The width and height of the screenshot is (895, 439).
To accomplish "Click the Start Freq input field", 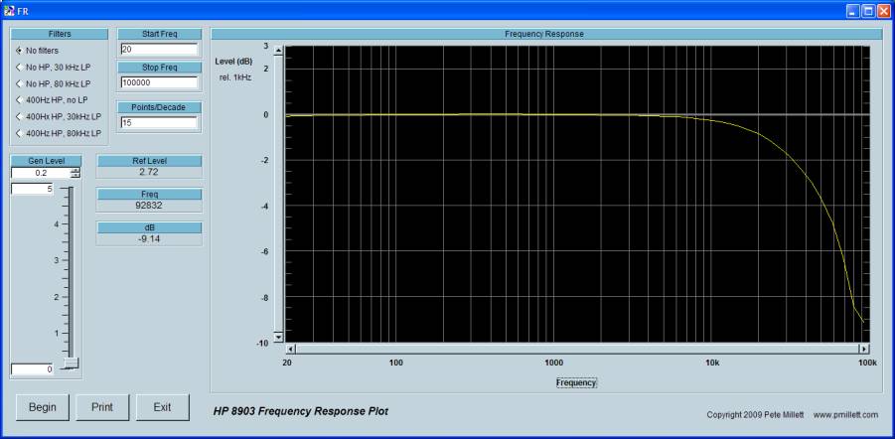I will [x=158, y=49].
